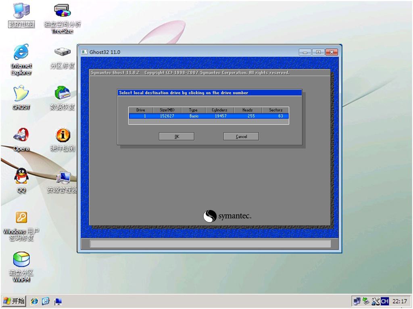Click the tools (wrench) tray icon
The image size is (413, 309).
(x=375, y=301)
